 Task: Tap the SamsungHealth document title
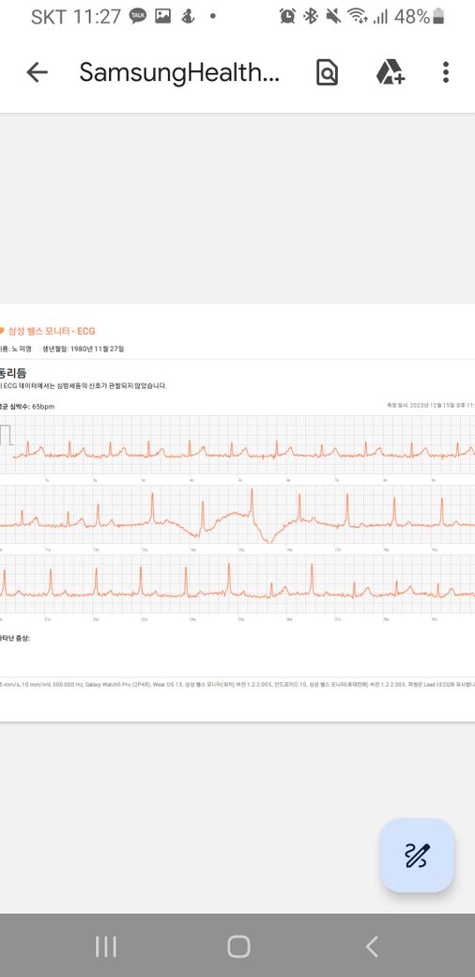(x=179, y=73)
